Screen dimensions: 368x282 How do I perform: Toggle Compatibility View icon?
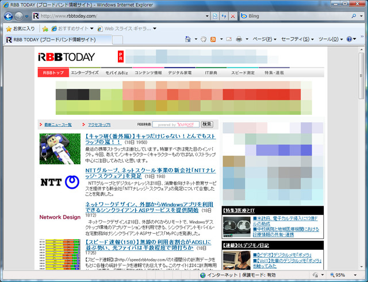tap(215, 16)
